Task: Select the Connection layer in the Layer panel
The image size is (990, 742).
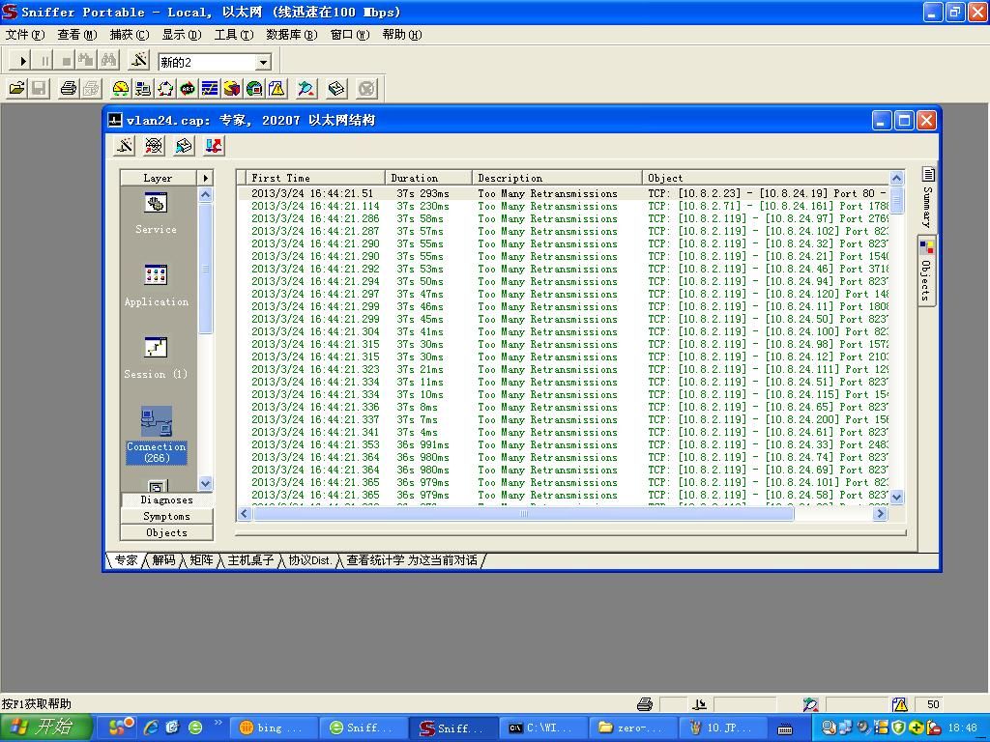Action: pyautogui.click(x=156, y=422)
